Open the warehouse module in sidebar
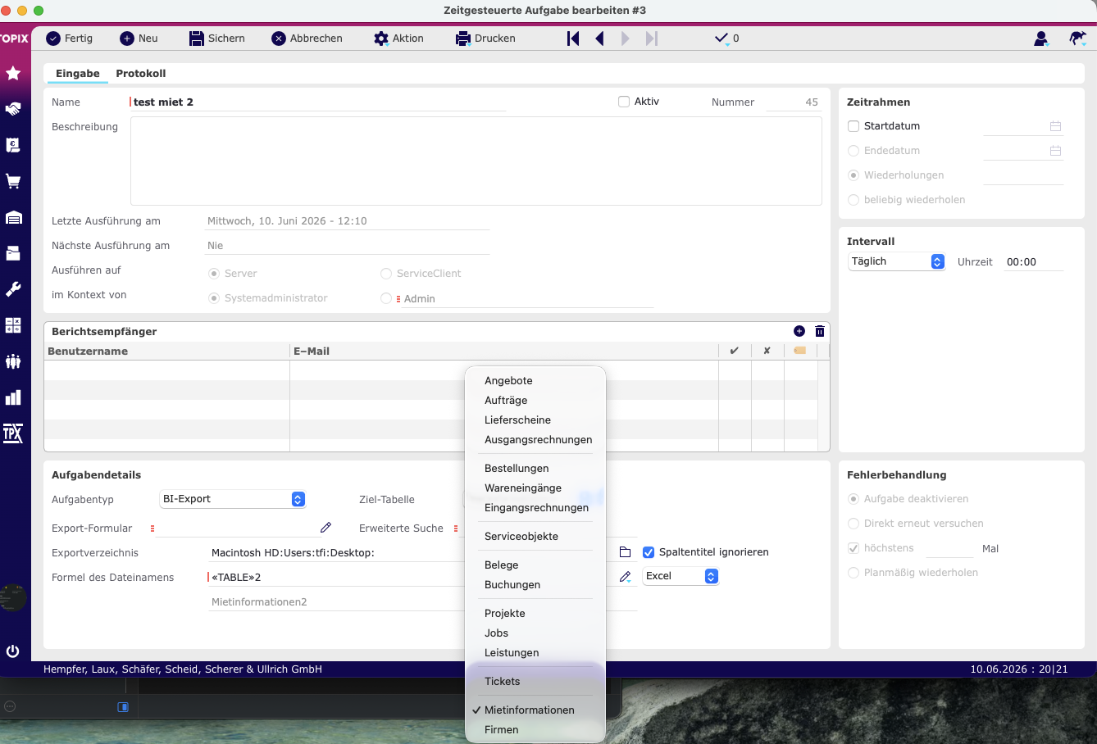This screenshot has width=1097, height=744. [13, 217]
